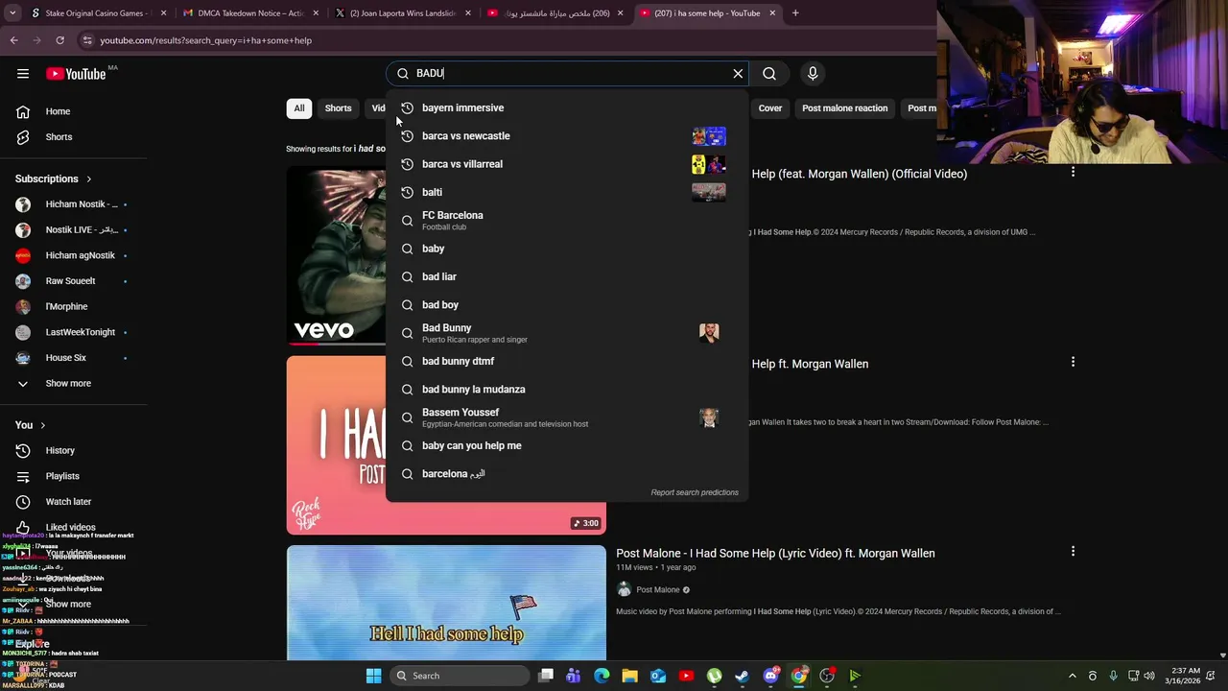Open Raw Soueelt subscription channel

pos(73,281)
